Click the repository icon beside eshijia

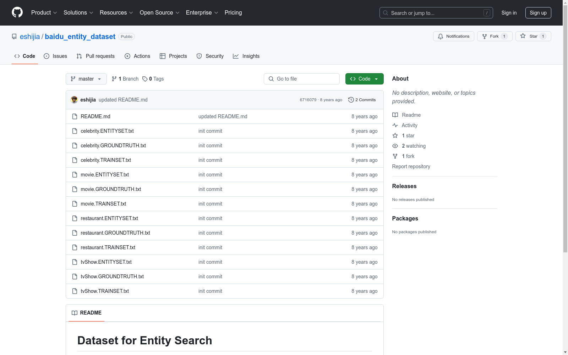[x=14, y=37]
